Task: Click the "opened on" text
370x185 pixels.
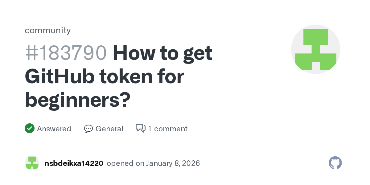Action: (x=125, y=163)
